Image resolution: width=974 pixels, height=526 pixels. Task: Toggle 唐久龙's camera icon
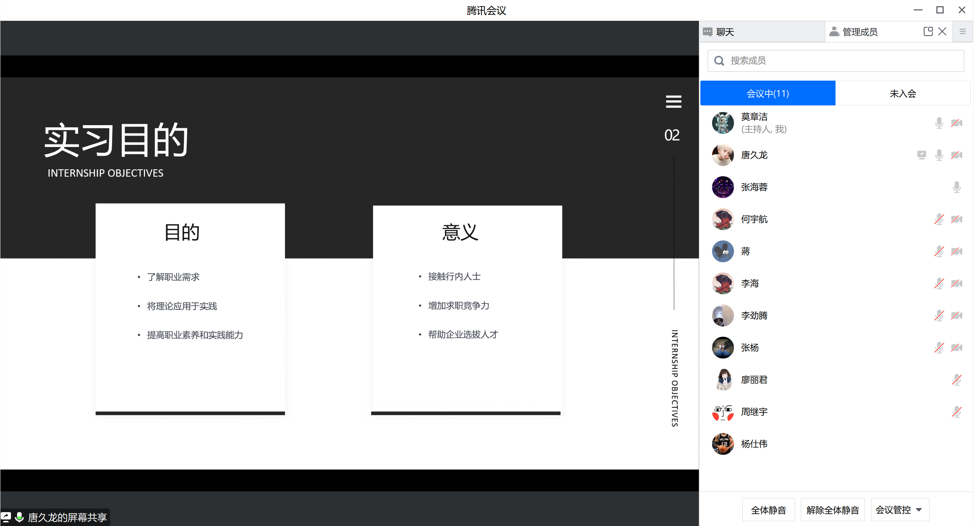(956, 155)
